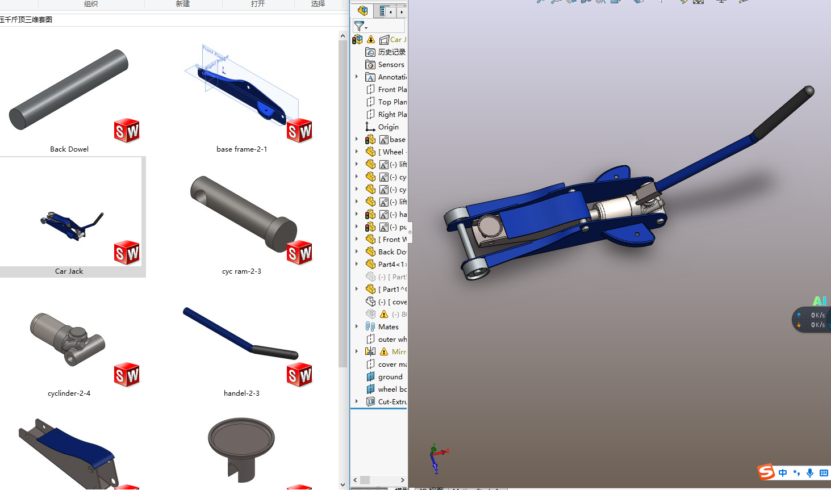Expand the Mates folder
This screenshot has width=831, height=490.
click(x=357, y=326)
